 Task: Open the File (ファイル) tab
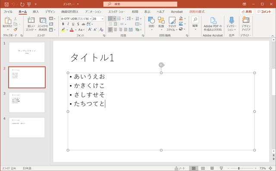(x=8, y=12)
